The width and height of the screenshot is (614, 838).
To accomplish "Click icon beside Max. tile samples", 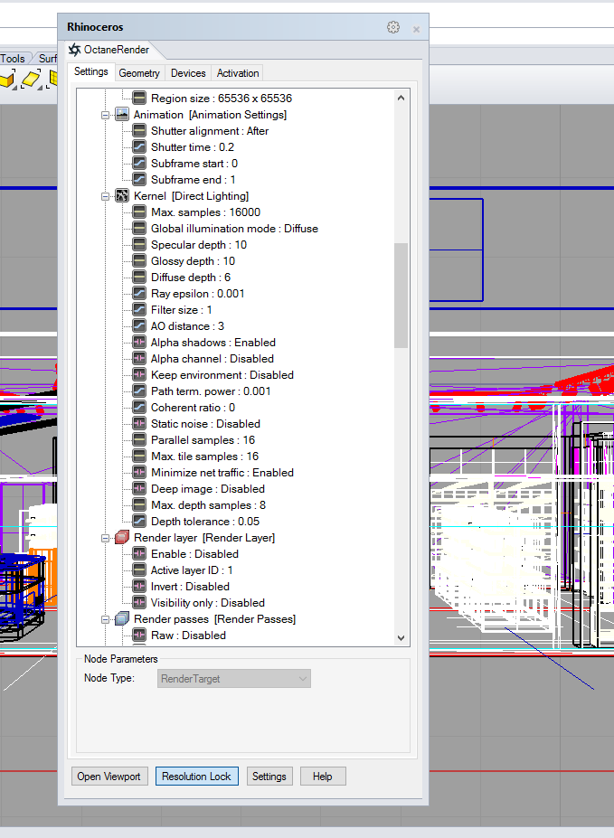I will [139, 456].
